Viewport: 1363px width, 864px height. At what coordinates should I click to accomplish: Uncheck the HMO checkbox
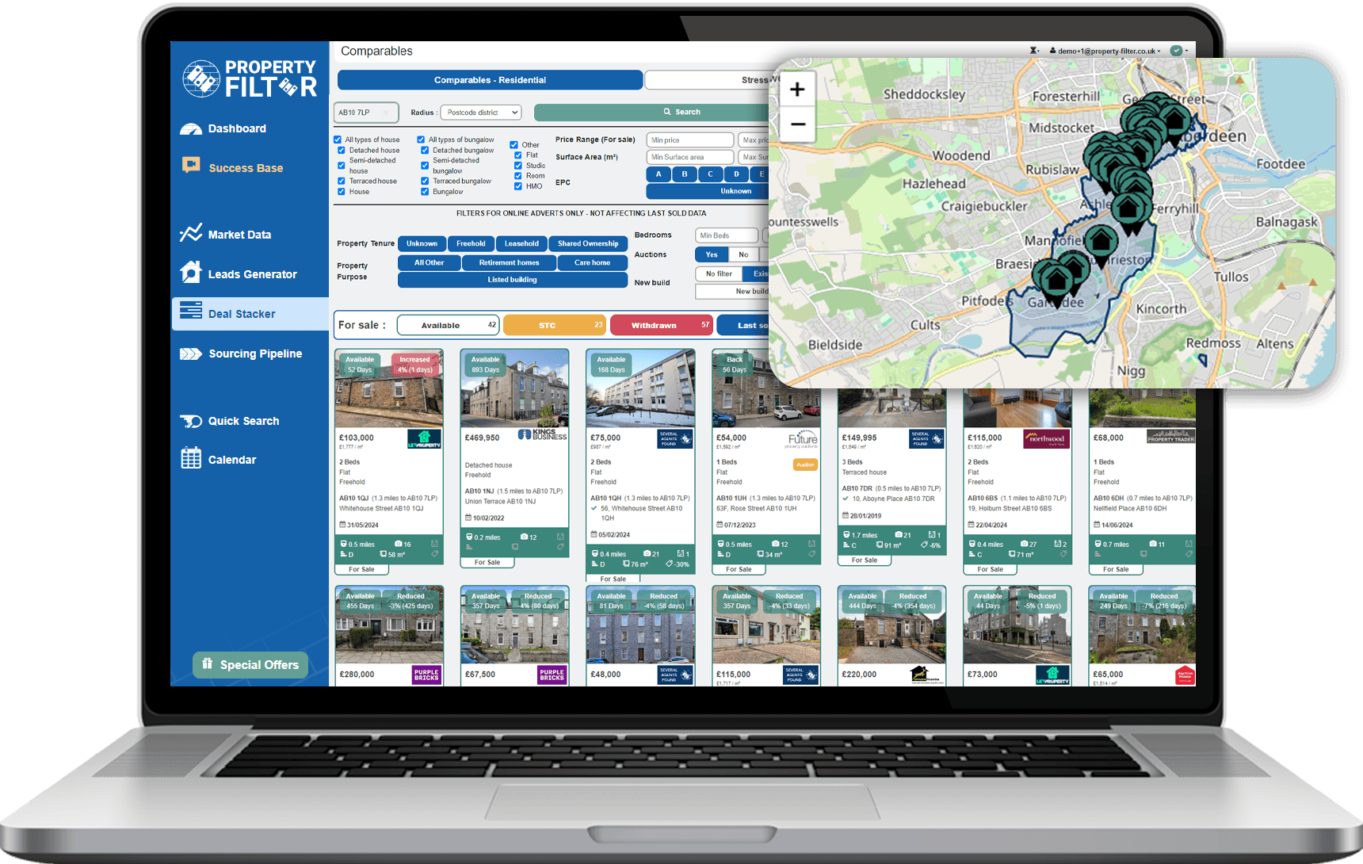[517, 186]
